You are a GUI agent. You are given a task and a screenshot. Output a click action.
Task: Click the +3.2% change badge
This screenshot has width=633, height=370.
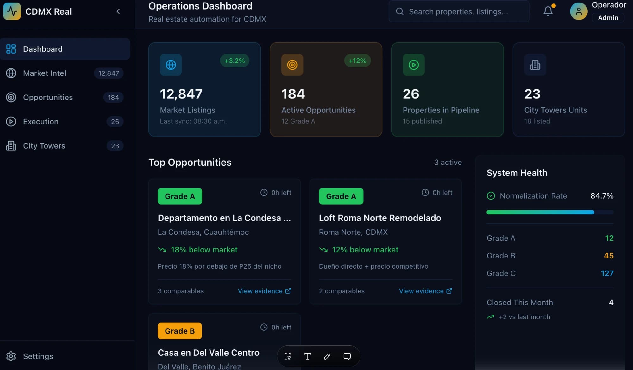click(235, 61)
